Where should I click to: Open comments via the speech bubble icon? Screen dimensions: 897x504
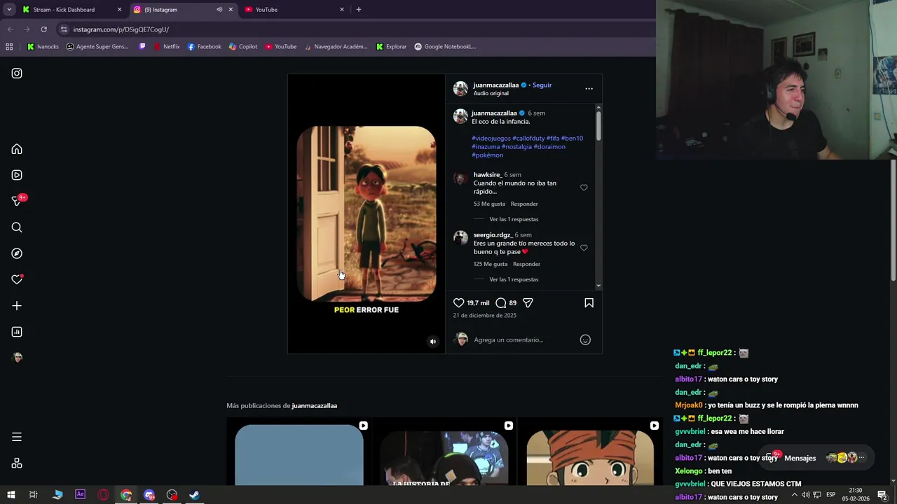[x=501, y=303]
